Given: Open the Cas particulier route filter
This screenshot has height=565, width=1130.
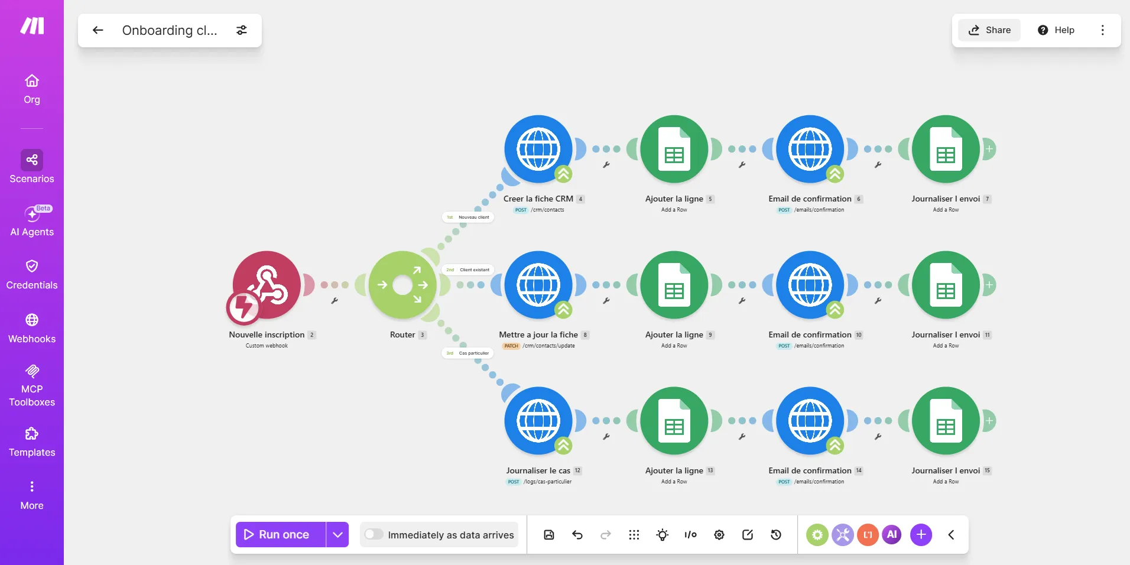Looking at the screenshot, I should point(467,353).
